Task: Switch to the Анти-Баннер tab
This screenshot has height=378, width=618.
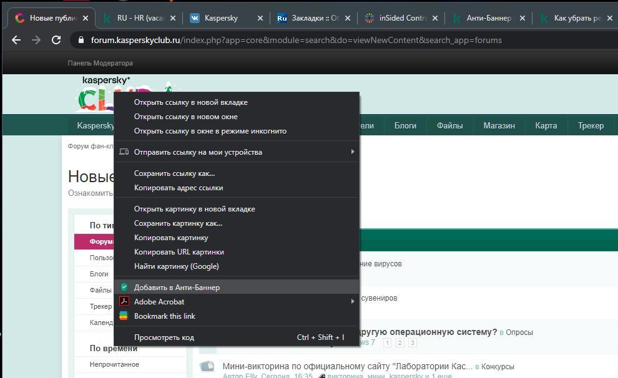Action: [489, 18]
